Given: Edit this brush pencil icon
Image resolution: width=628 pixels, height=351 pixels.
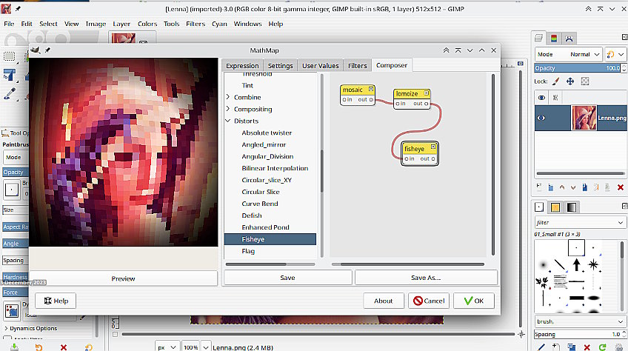Looking at the screenshot, I should coord(541,347).
